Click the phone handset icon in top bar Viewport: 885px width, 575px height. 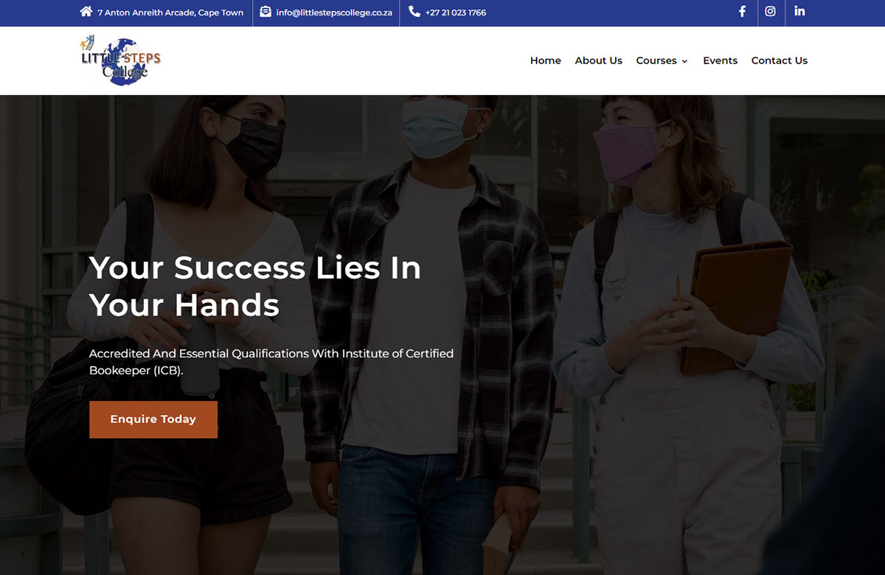pyautogui.click(x=414, y=12)
